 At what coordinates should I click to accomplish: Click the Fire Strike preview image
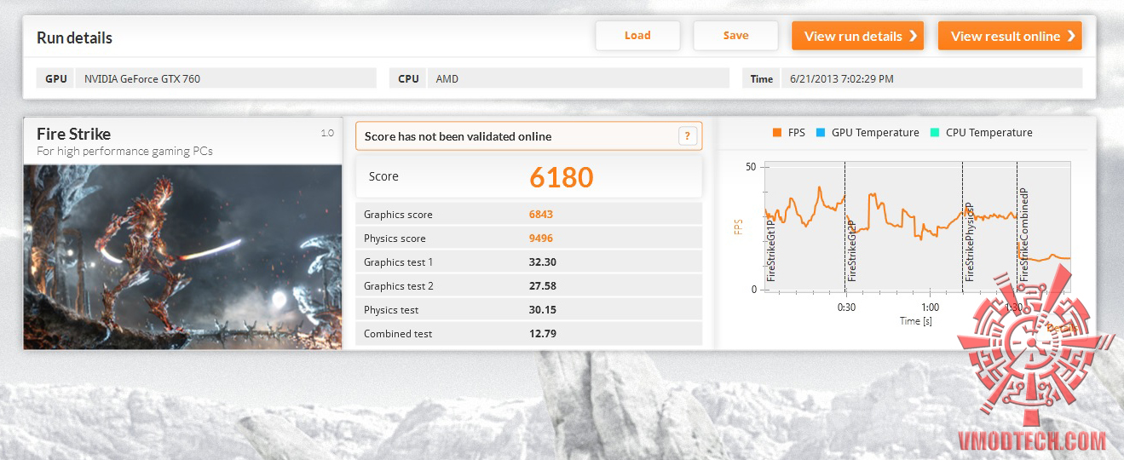click(x=183, y=256)
